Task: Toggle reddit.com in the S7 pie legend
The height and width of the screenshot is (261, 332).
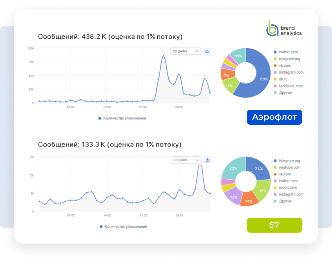Action: pyautogui.click(x=285, y=187)
